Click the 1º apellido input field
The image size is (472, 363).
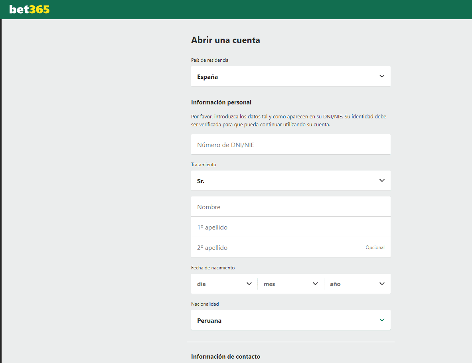tap(290, 227)
